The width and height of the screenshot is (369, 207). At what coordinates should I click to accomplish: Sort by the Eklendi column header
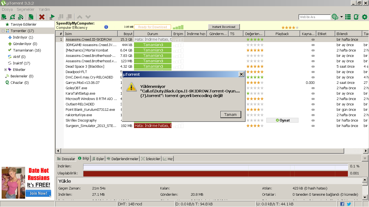click(348, 34)
